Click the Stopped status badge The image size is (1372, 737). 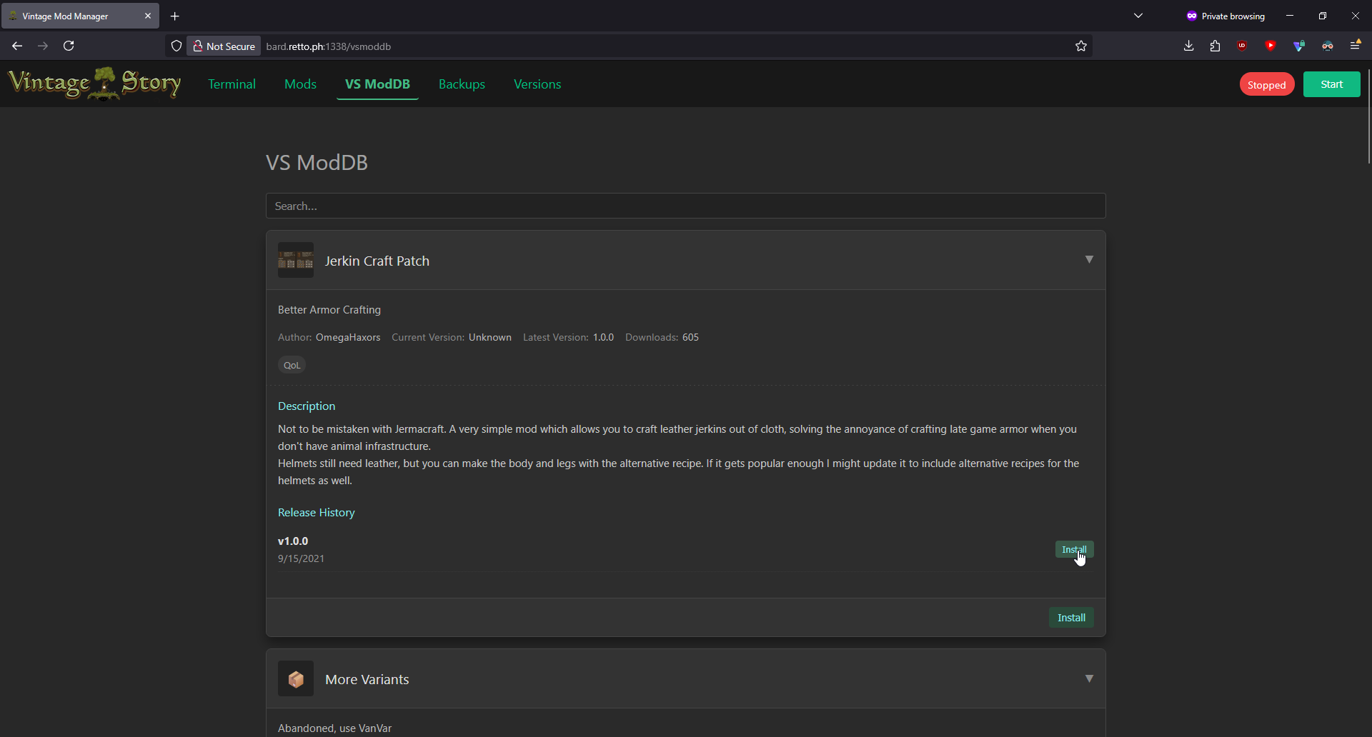tap(1266, 84)
